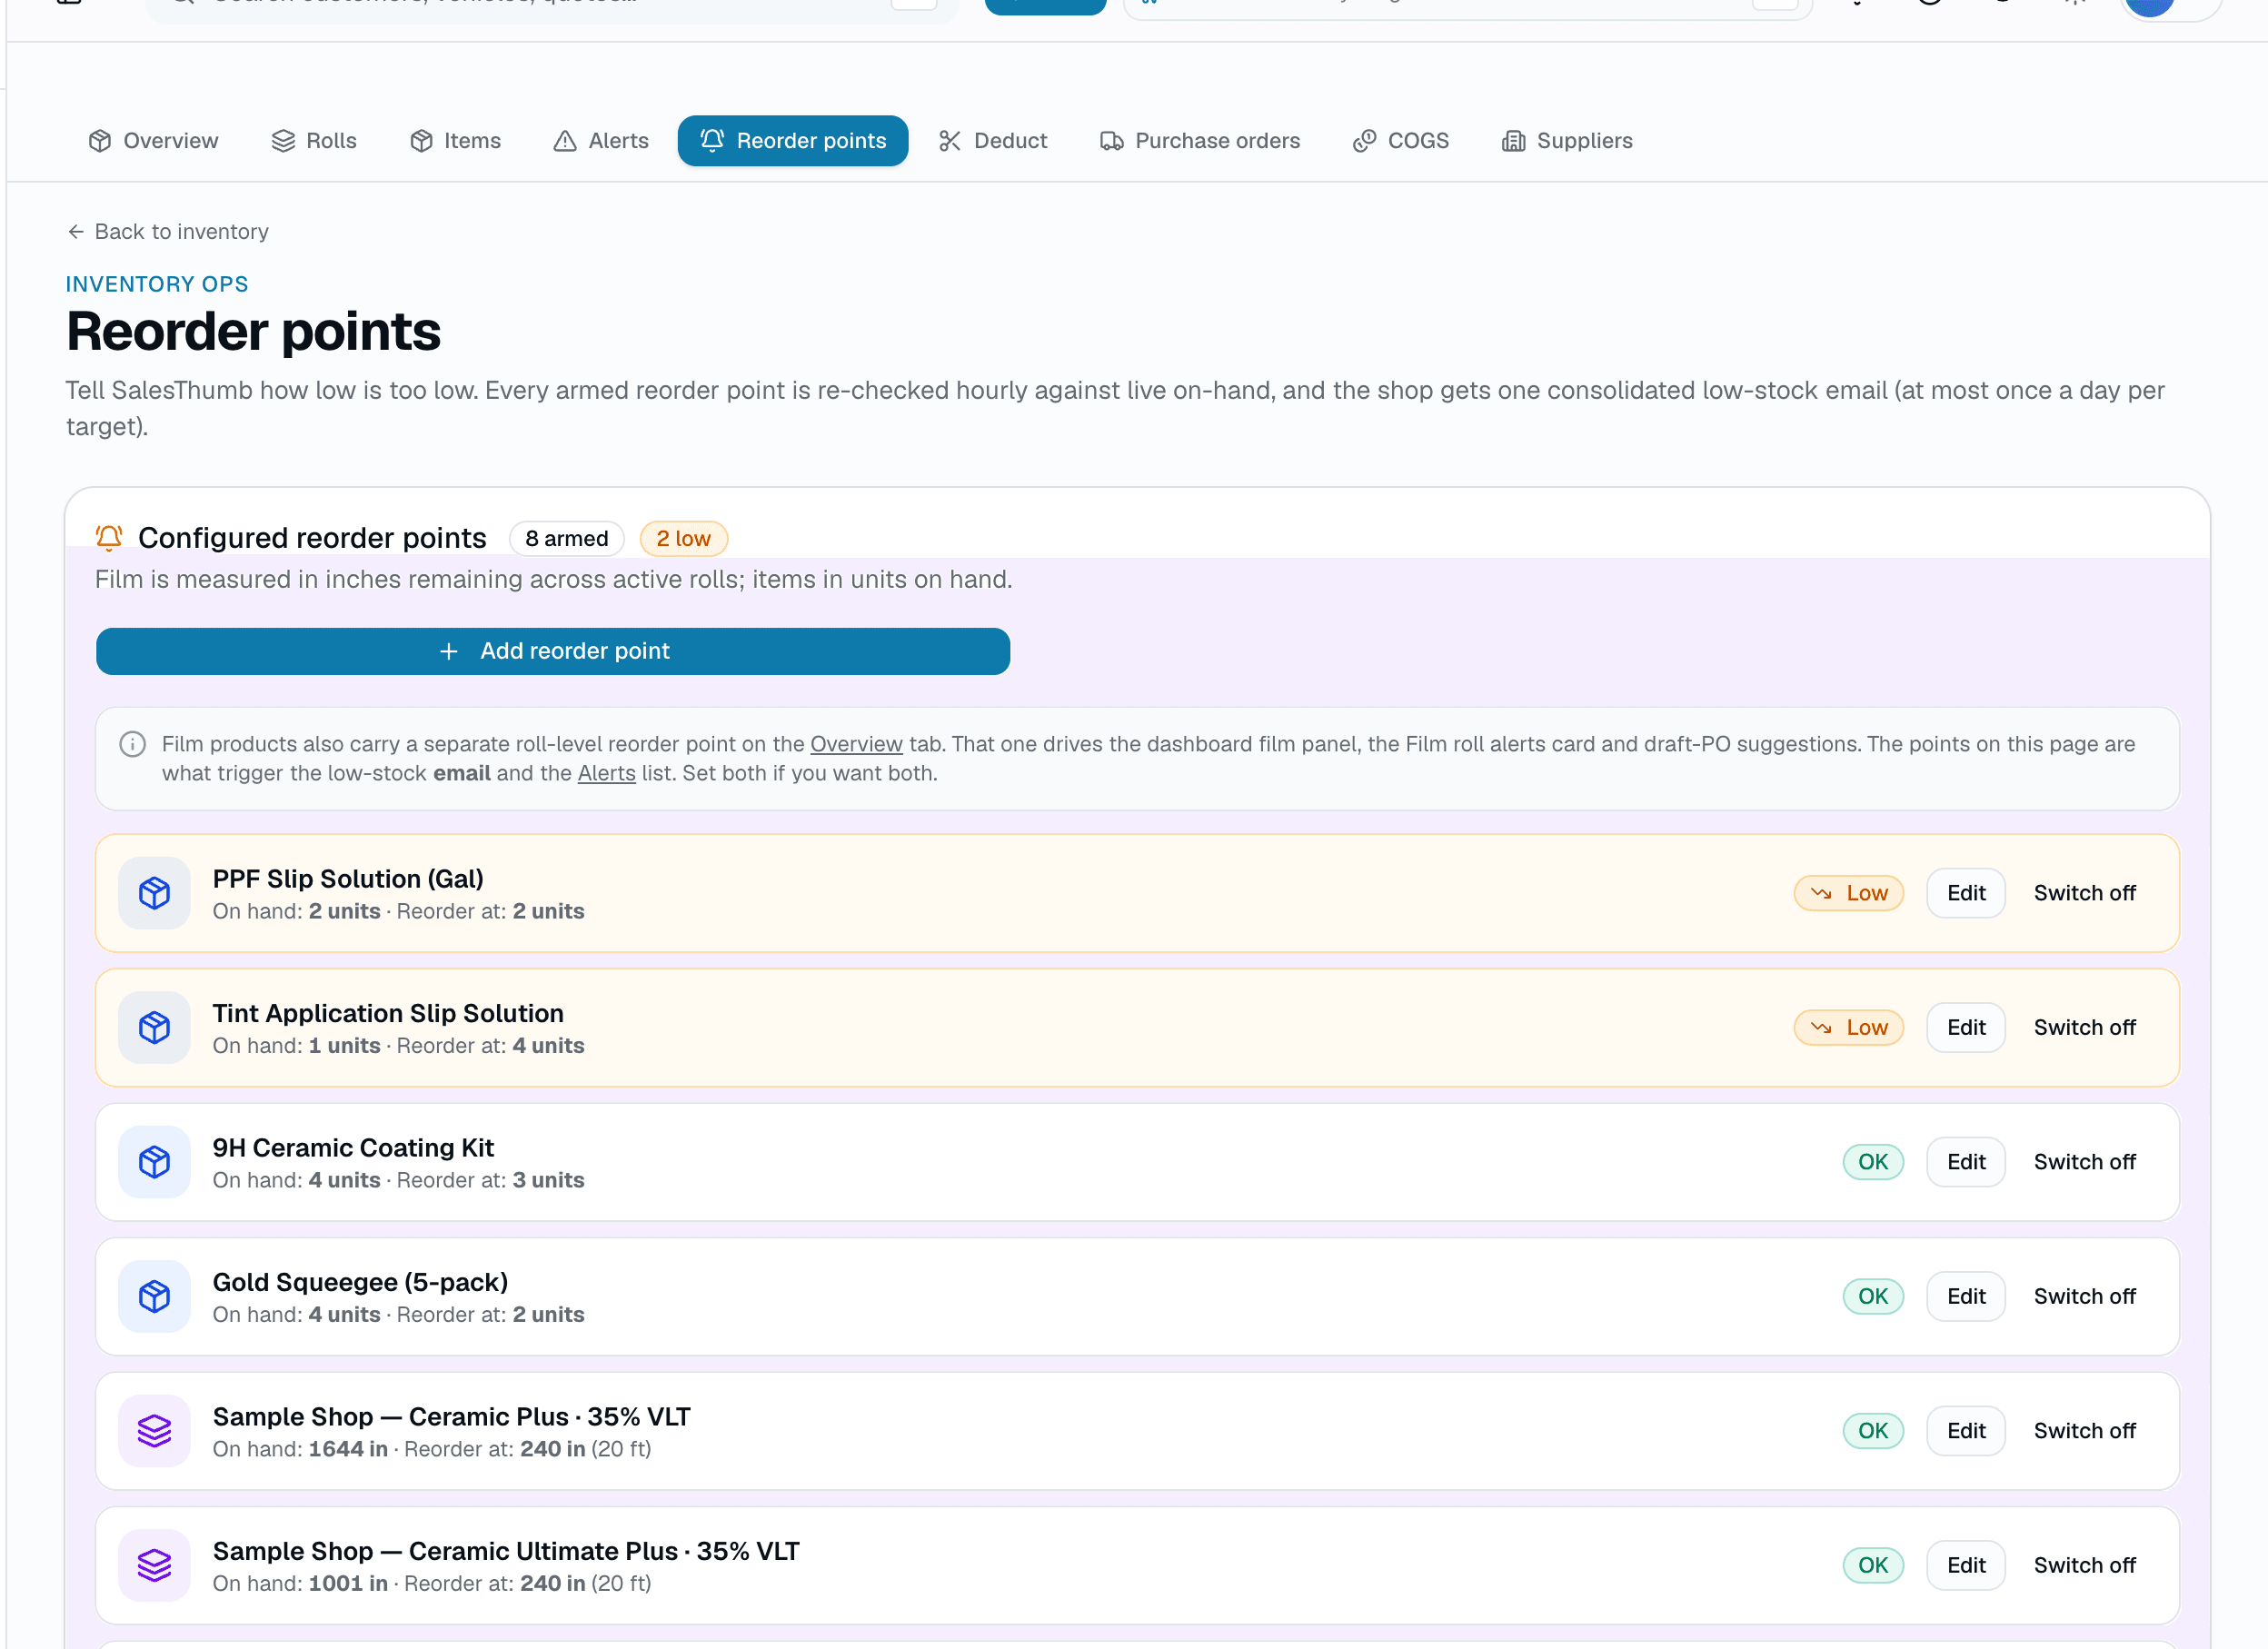The image size is (2268, 1649).
Task: Open the Overview tab
Action: click(153, 141)
